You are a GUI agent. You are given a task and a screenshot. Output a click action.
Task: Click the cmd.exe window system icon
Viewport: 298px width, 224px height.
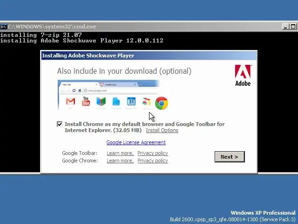pyautogui.click(x=3, y=27)
